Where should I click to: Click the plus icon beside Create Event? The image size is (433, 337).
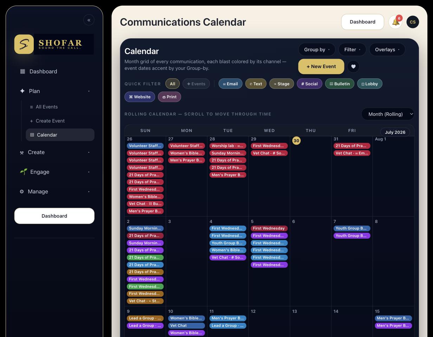31,121
